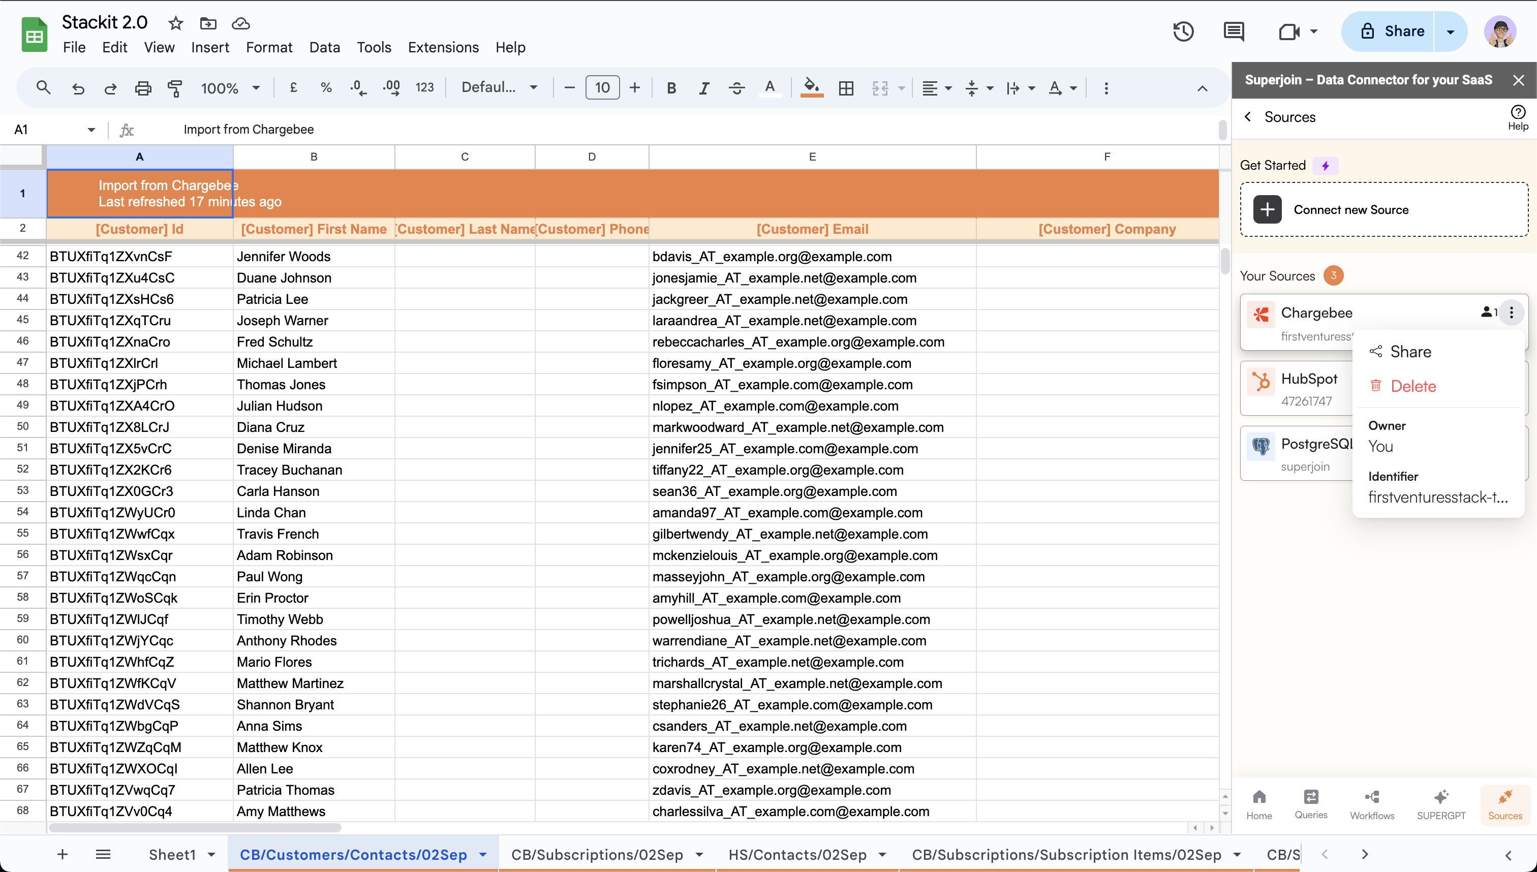Image resolution: width=1537 pixels, height=872 pixels.
Task: Undo the last action
Action: tap(78, 88)
